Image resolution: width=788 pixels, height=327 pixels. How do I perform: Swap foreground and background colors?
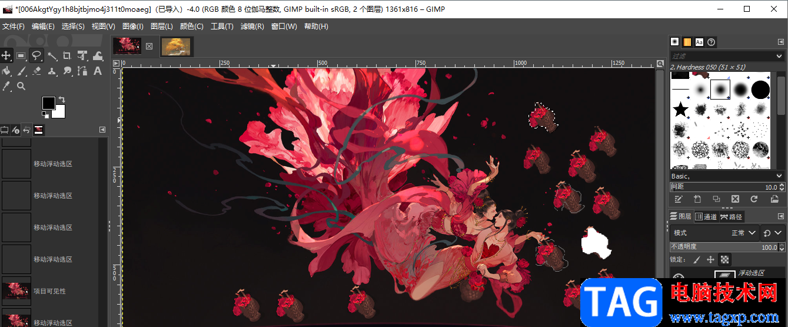point(62,100)
